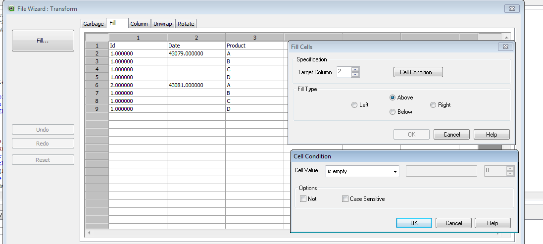Click the Fill... button on left panel
543x244 pixels.
point(43,41)
